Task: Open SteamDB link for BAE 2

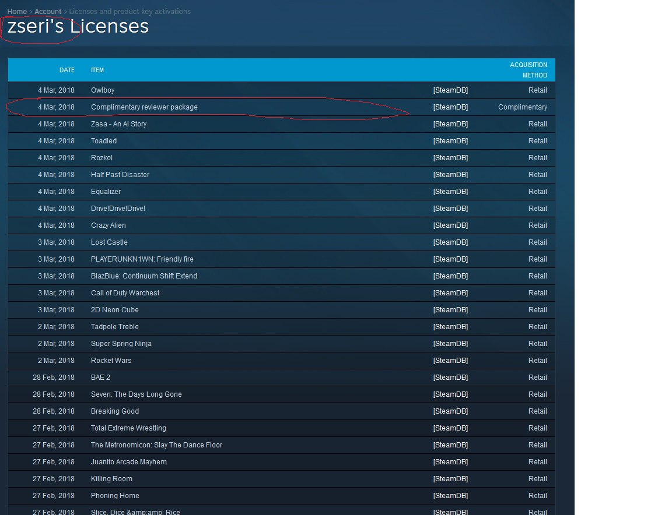Action: (450, 378)
